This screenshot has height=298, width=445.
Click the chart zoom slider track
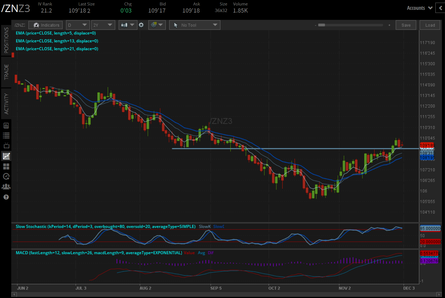click(x=353, y=25)
